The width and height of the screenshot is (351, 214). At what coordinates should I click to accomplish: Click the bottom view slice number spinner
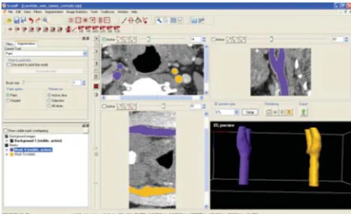pyautogui.click(x=204, y=106)
